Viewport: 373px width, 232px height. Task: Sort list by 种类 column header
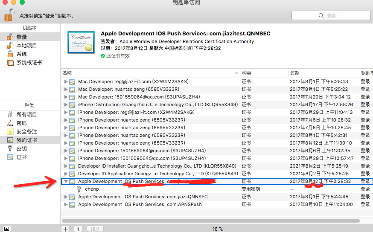pos(264,73)
